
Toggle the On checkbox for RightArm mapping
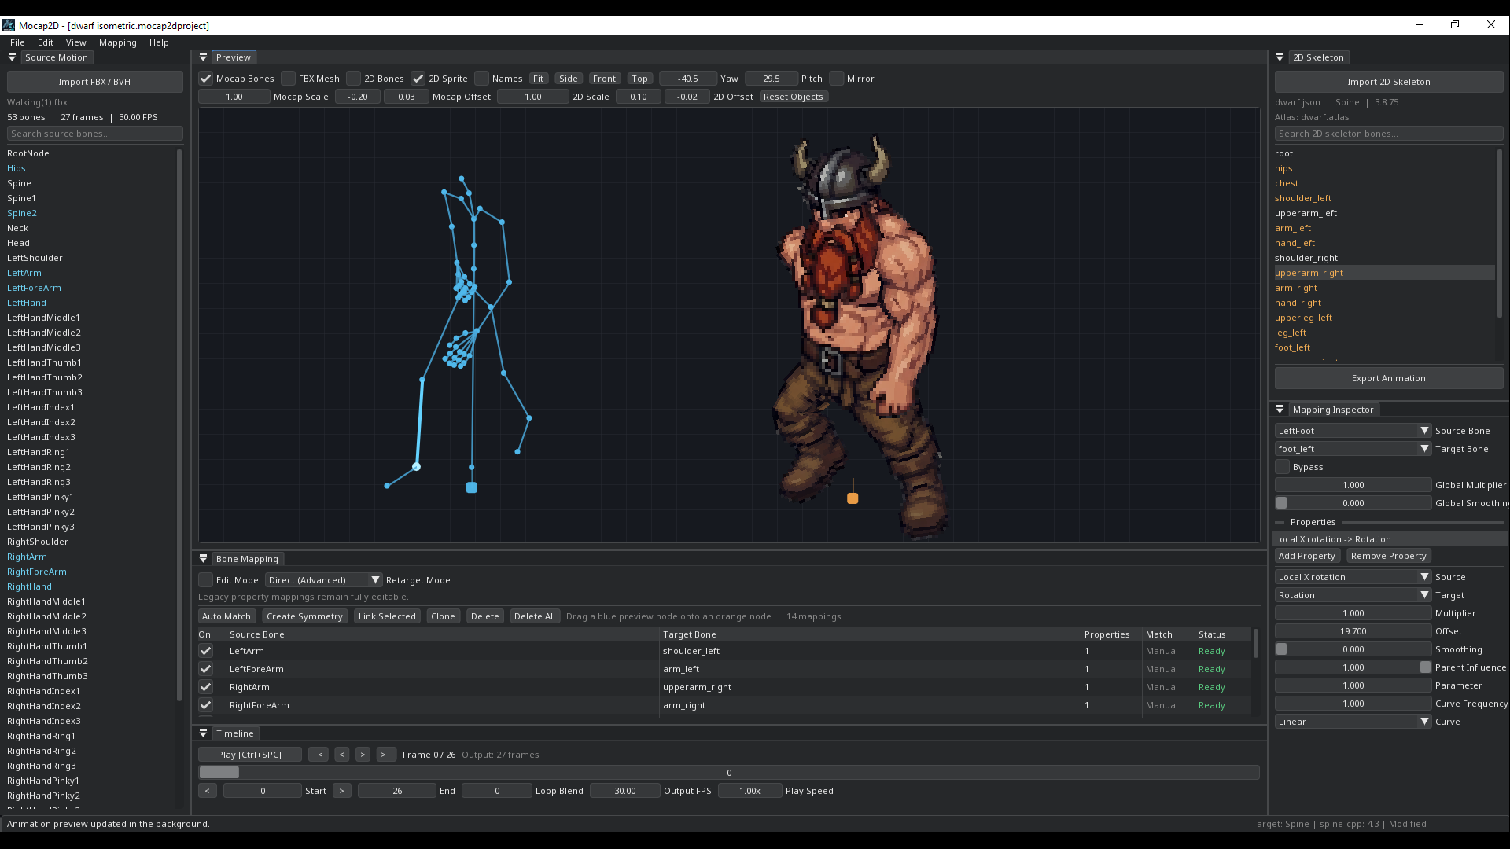pyautogui.click(x=206, y=687)
